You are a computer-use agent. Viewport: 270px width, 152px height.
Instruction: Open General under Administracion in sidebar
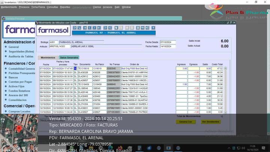pos(14,47)
